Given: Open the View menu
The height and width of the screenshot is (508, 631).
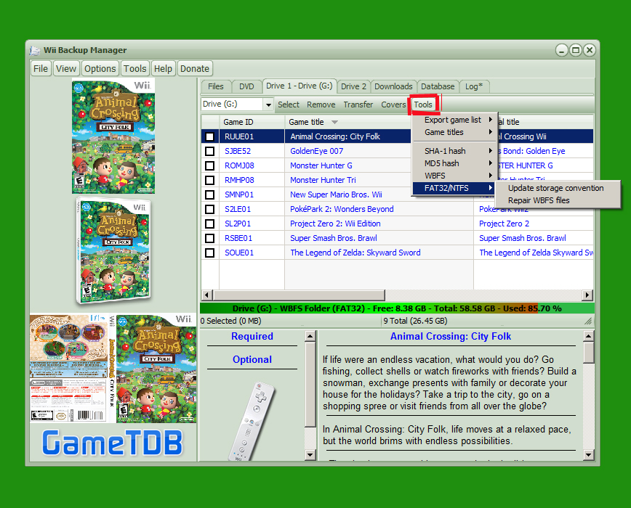Looking at the screenshot, I should click(66, 69).
